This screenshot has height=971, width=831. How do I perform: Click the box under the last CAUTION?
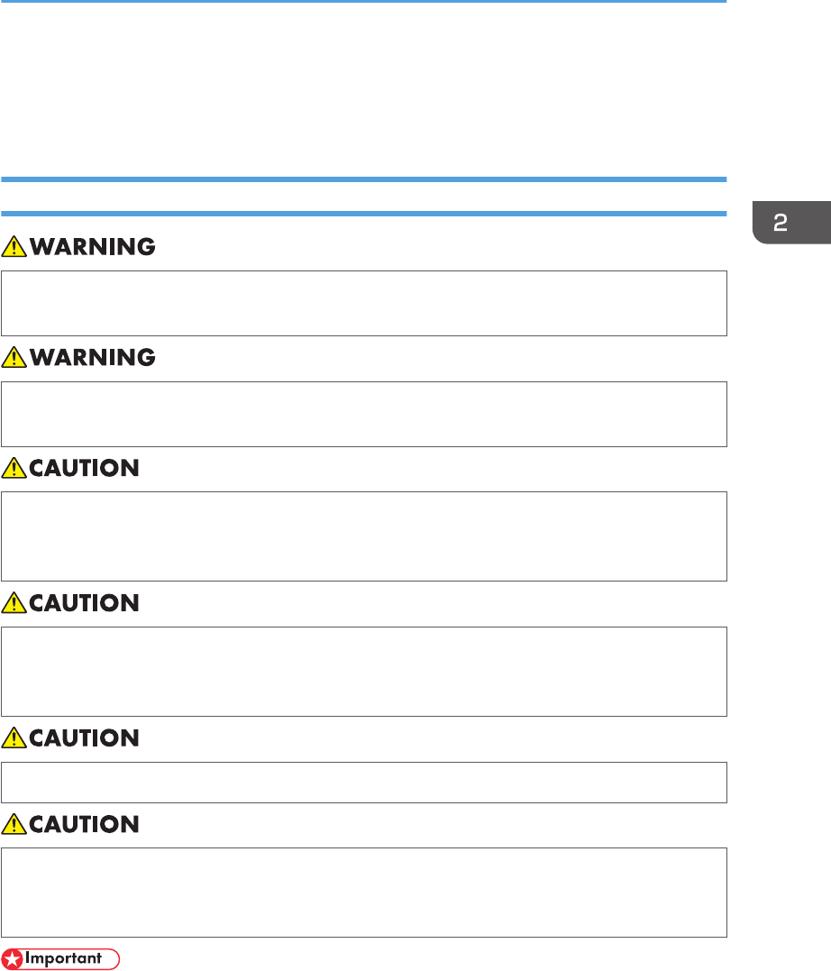[x=364, y=892]
